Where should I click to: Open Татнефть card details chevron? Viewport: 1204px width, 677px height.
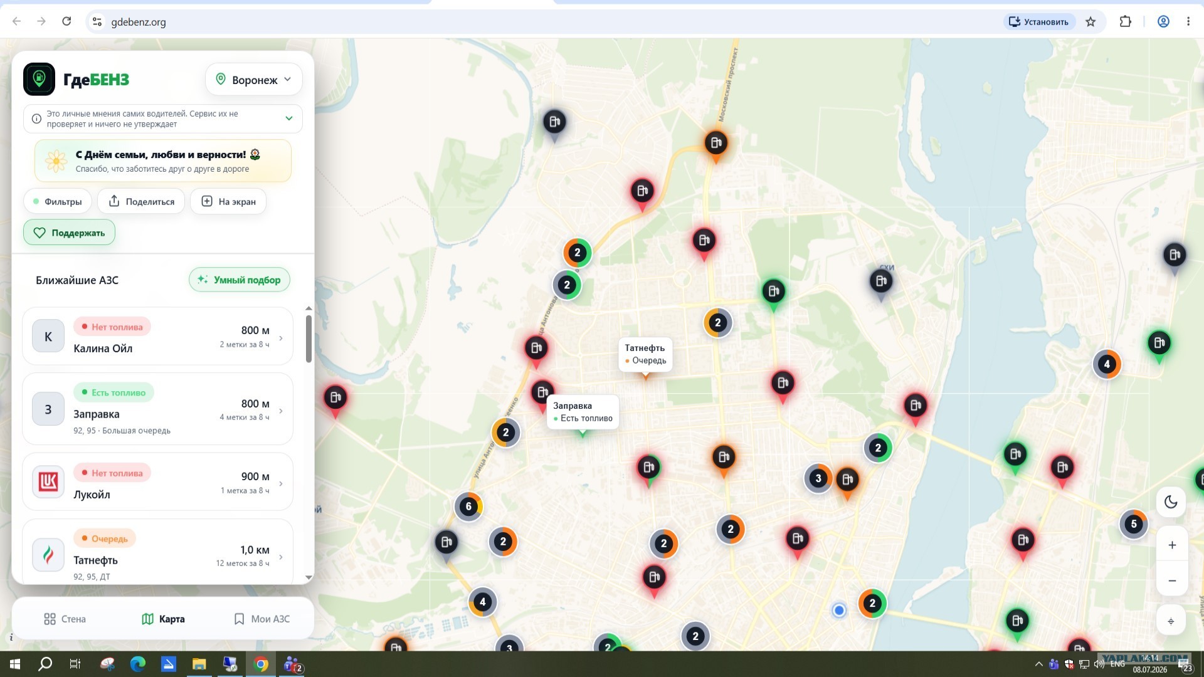pos(281,557)
